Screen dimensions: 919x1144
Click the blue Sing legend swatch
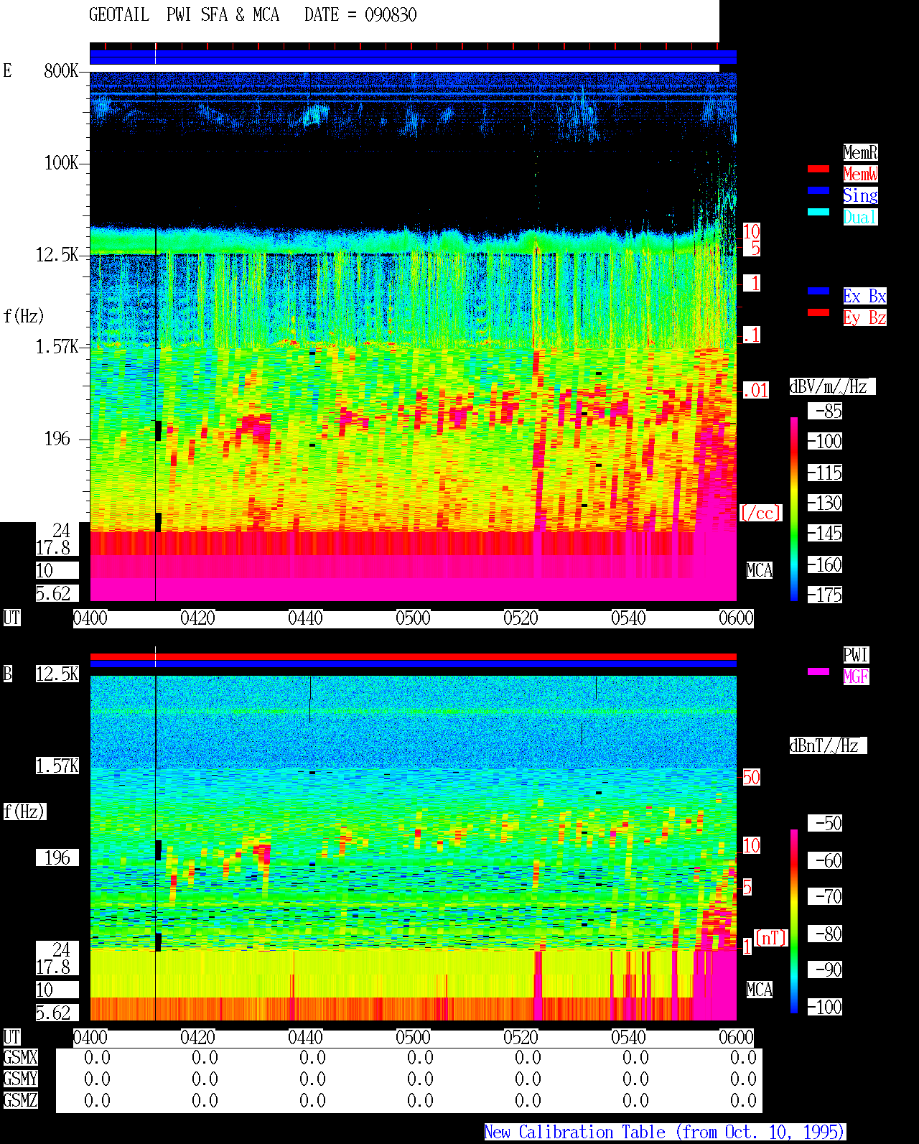(818, 190)
